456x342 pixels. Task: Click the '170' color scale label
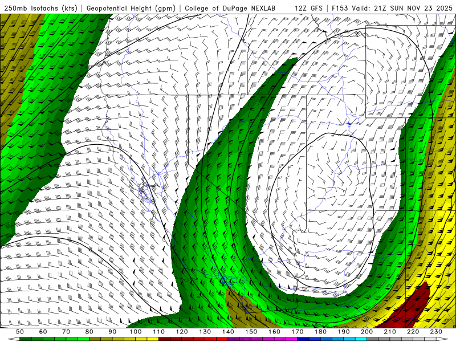[x=298, y=332]
